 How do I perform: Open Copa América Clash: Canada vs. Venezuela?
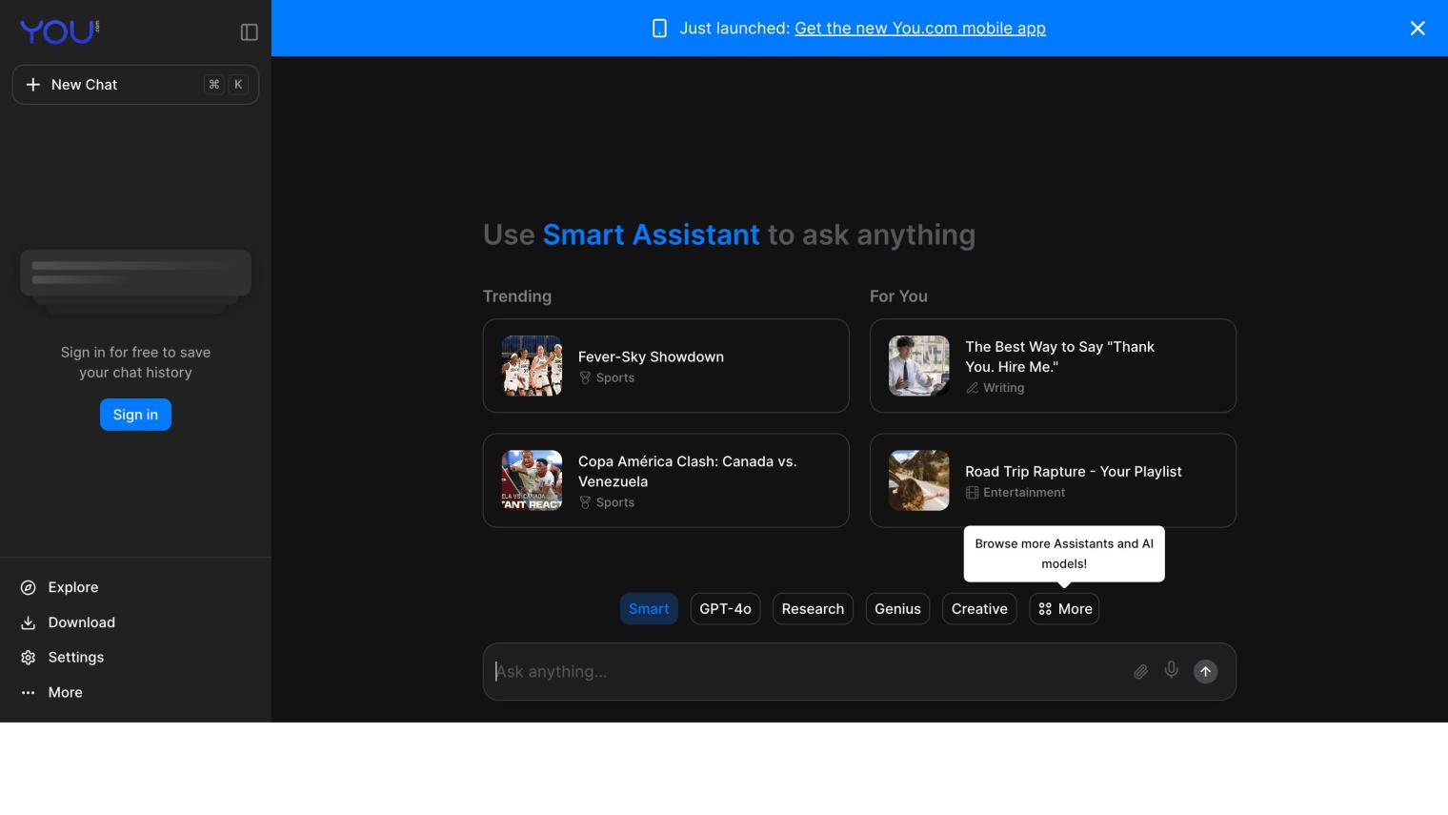click(666, 480)
